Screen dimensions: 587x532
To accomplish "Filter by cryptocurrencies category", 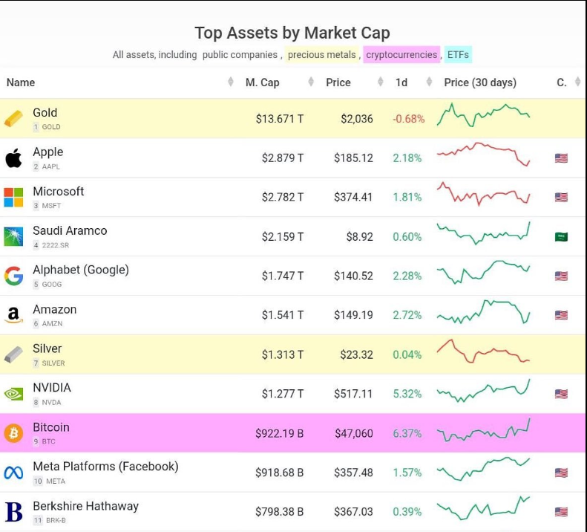I will pos(401,54).
